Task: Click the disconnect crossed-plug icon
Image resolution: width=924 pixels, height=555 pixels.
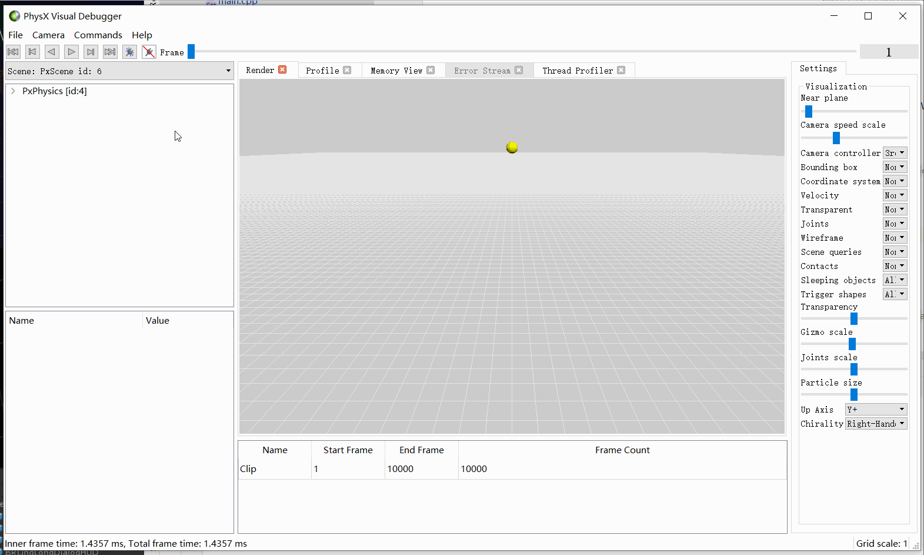Action: pos(149,52)
